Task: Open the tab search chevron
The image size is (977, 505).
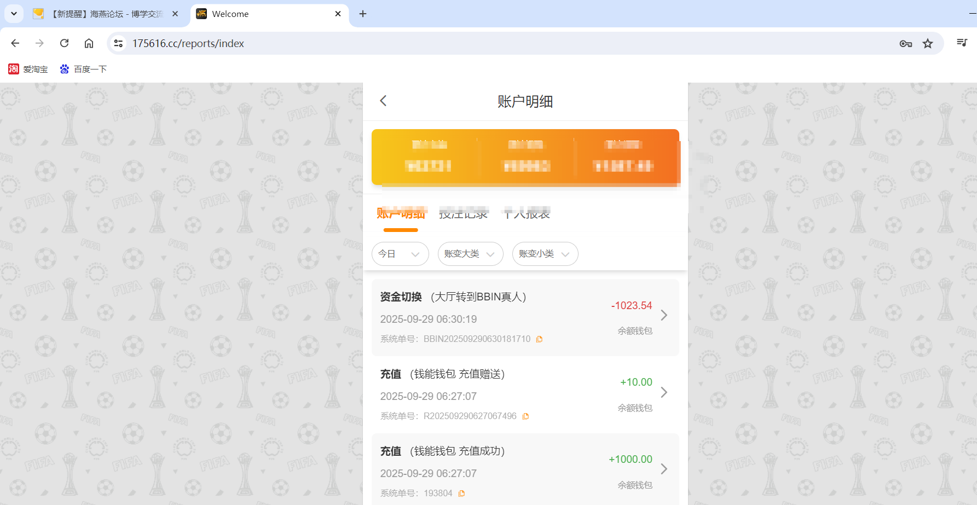Action: pos(14,14)
